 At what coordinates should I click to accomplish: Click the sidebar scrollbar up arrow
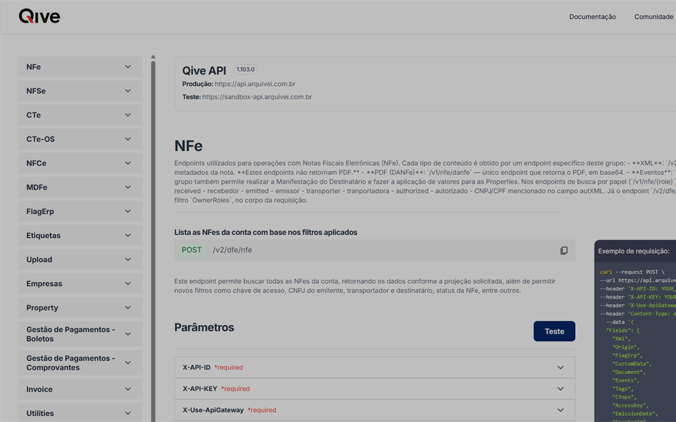[153, 57]
